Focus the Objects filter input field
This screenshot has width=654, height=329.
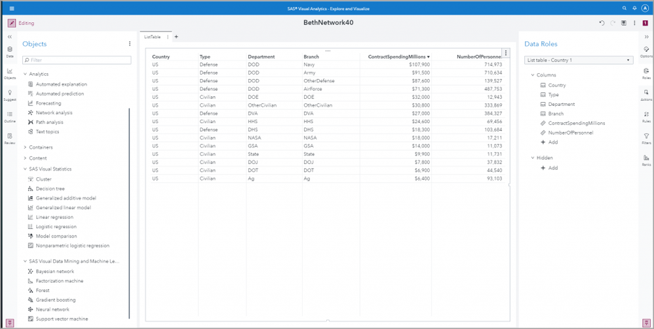[x=77, y=60]
